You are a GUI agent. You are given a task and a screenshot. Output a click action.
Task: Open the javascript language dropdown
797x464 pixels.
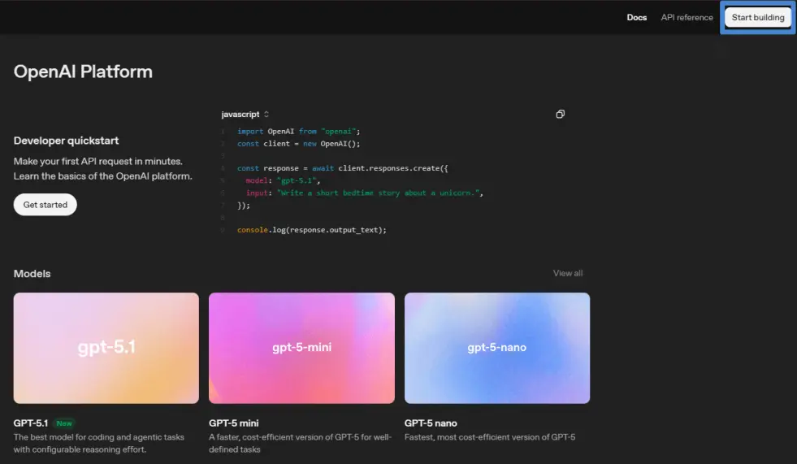click(245, 115)
